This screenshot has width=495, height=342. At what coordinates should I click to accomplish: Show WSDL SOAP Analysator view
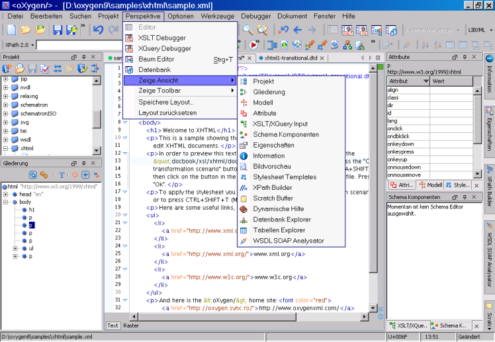point(291,241)
